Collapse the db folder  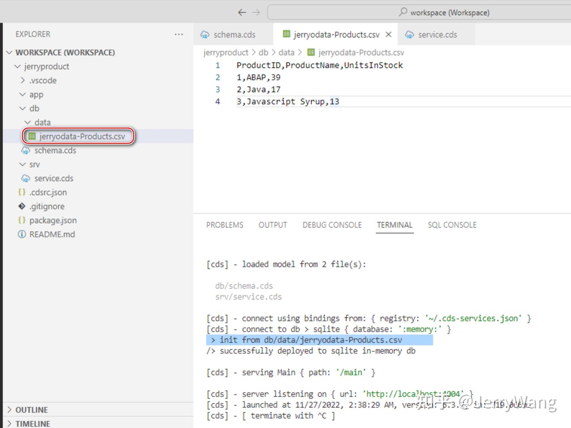23,108
